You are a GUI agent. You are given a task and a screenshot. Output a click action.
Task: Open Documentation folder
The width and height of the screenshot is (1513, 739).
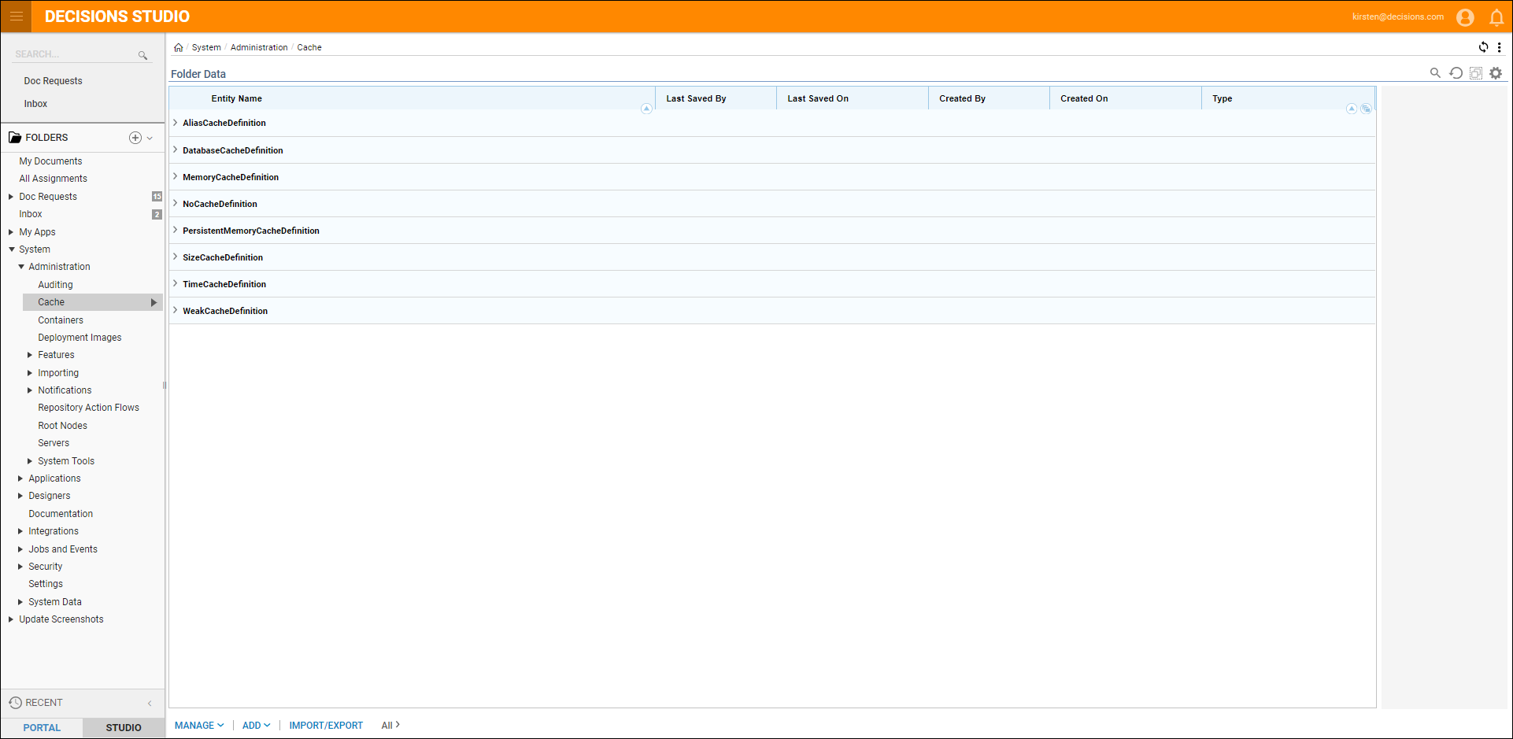click(61, 514)
